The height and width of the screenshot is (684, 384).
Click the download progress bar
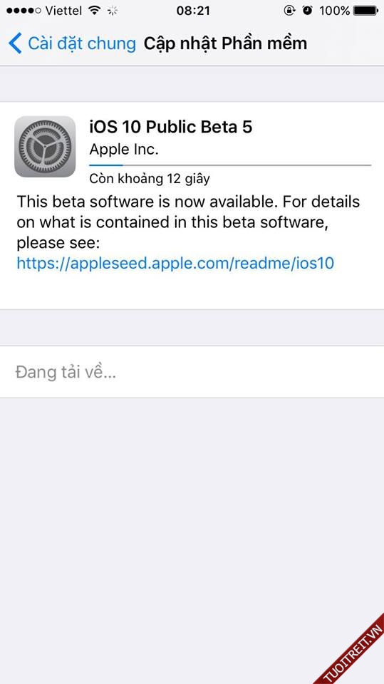point(230,165)
